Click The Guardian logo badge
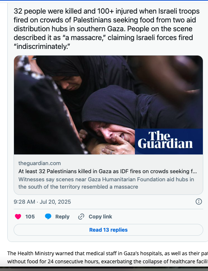Screen dimensions: 208x271 coord(169,141)
